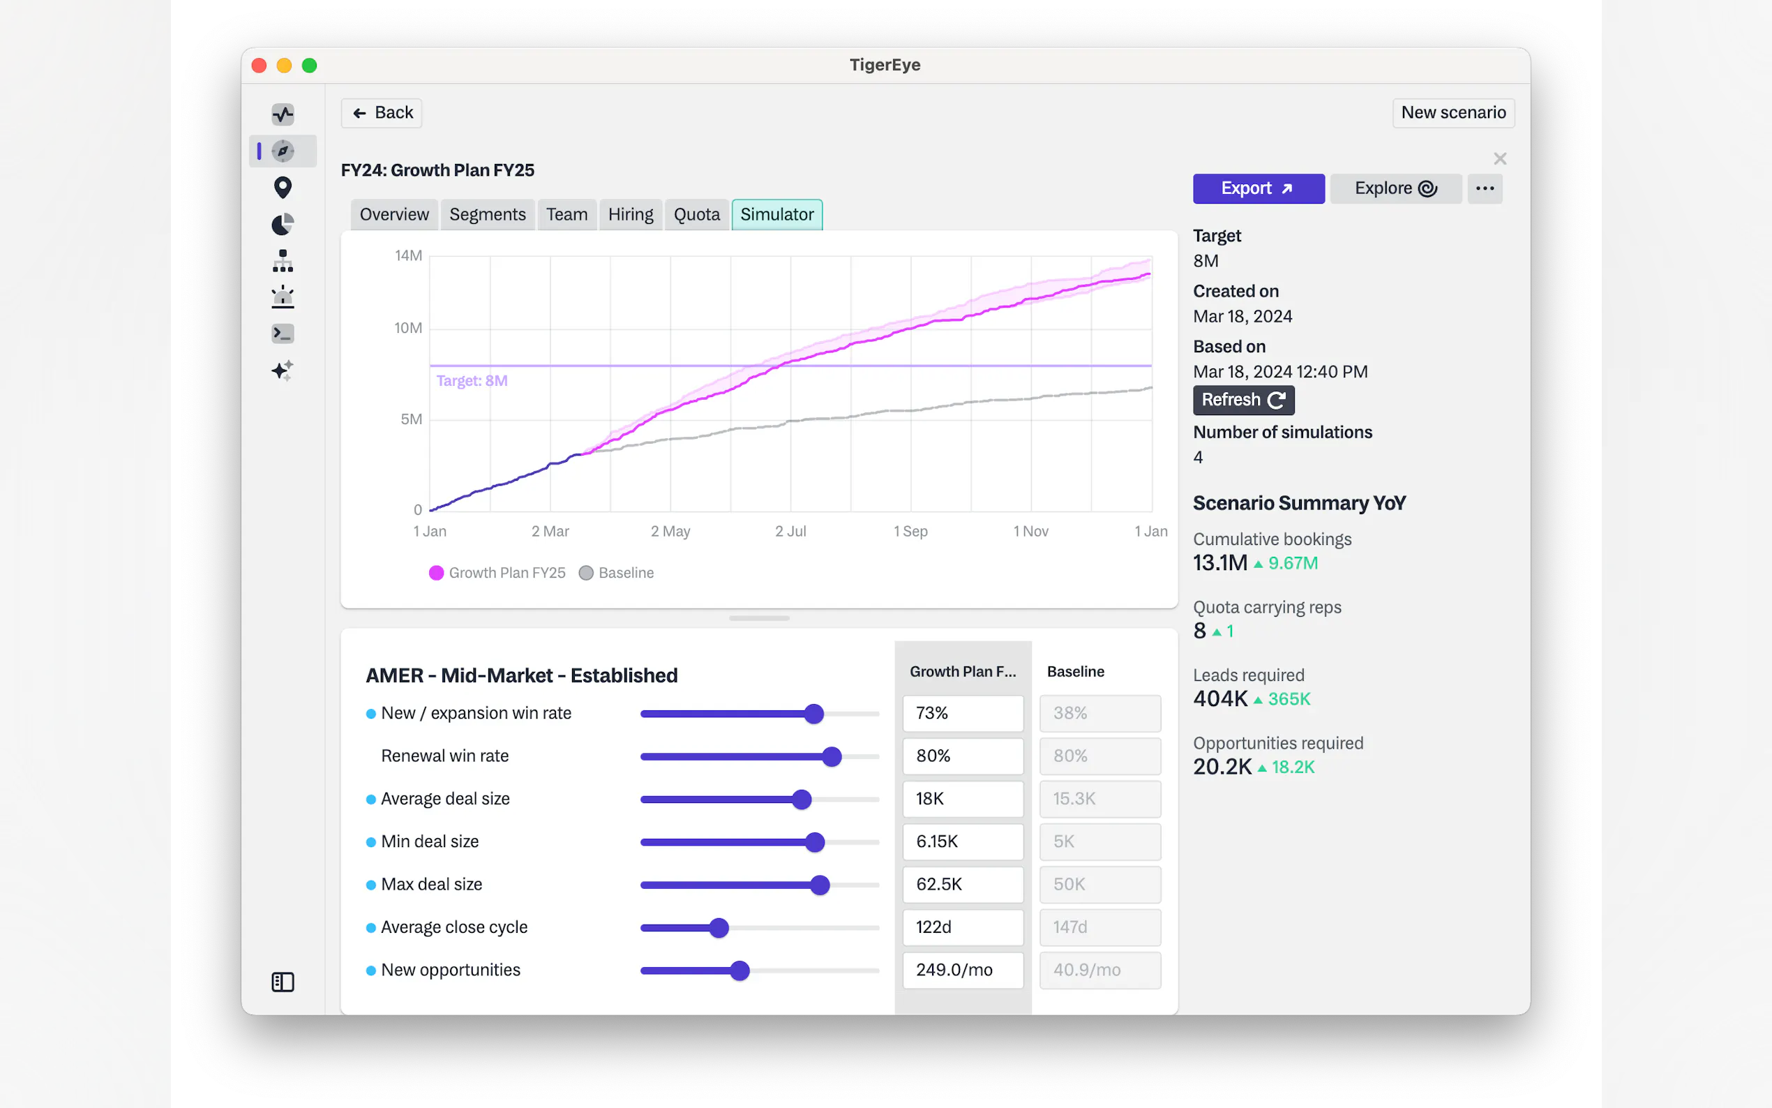Switch to the Hiring tab

(x=630, y=215)
